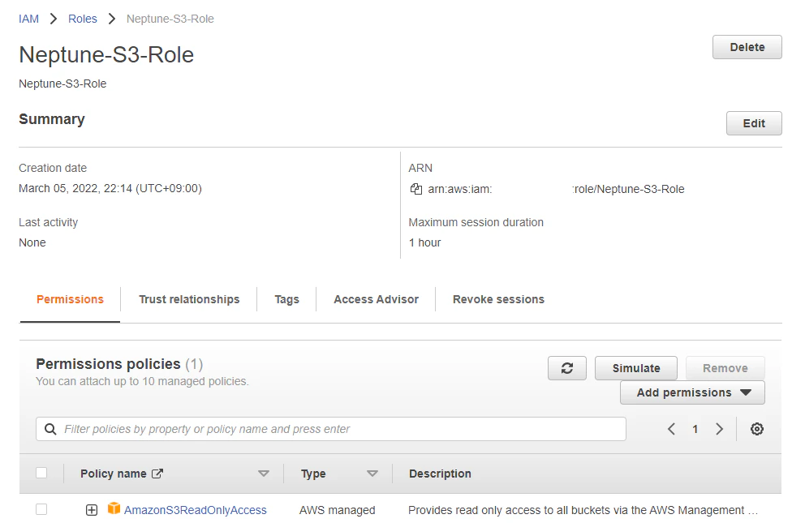Delete the Neptune-S3-Role role
The image size is (805, 523).
[x=747, y=47]
